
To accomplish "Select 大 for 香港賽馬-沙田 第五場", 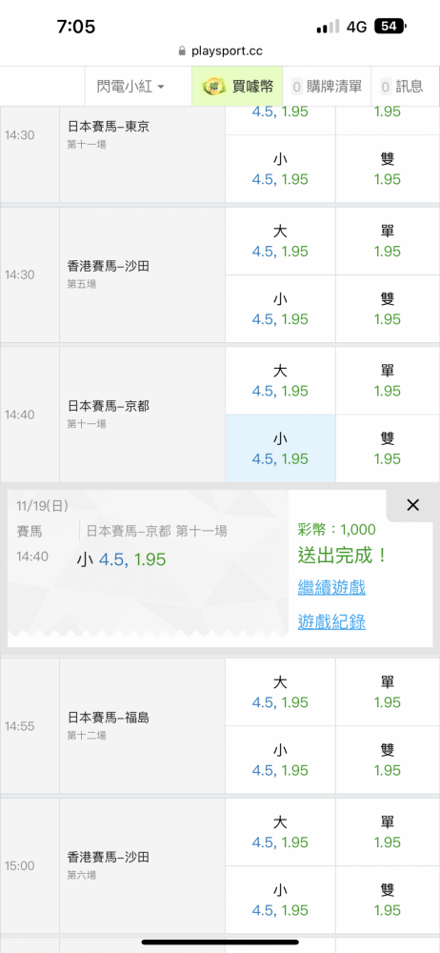I will tap(280, 241).
